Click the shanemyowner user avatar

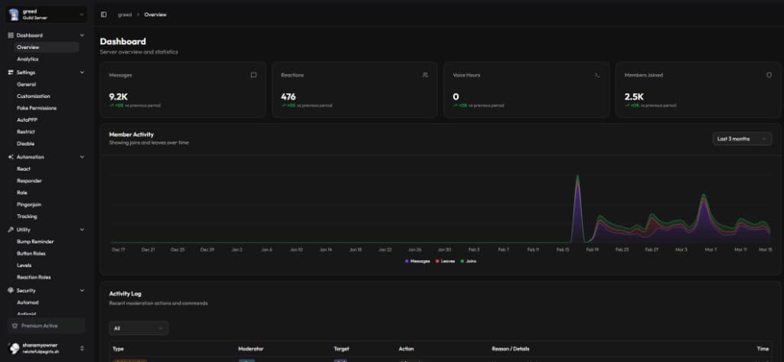click(14, 348)
